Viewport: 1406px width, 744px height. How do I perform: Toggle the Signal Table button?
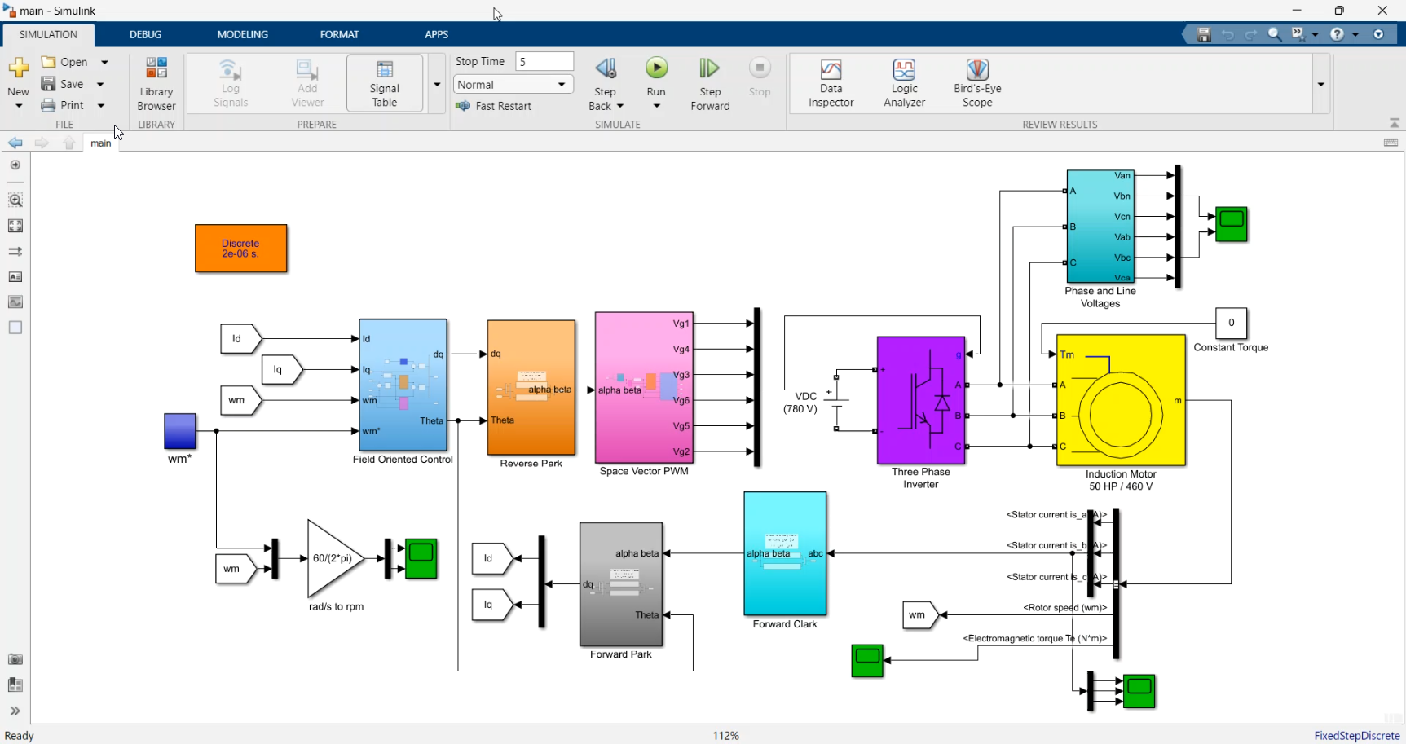[x=385, y=83]
